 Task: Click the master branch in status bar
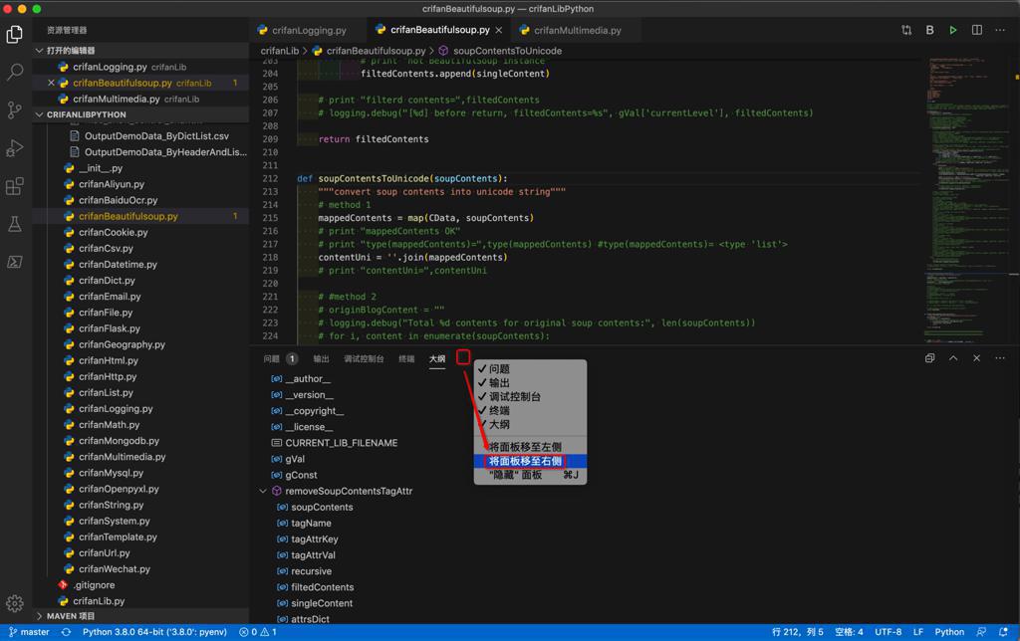(x=29, y=632)
